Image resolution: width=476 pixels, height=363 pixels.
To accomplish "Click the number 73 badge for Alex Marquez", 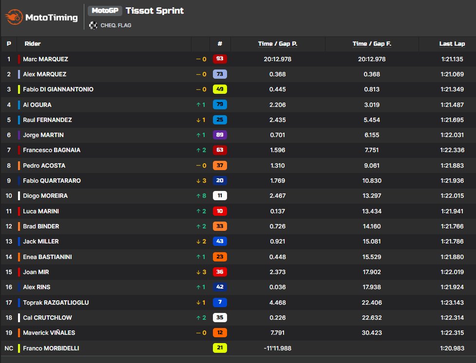I will point(220,74).
